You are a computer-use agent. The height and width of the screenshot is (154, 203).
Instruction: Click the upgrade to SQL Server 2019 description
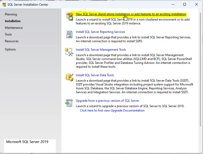point(130,106)
